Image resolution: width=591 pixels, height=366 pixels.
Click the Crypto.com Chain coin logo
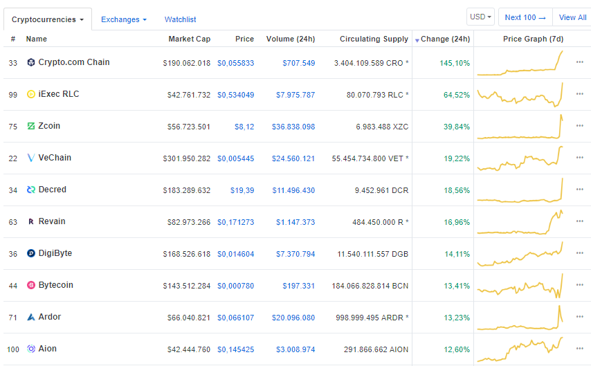coord(31,62)
